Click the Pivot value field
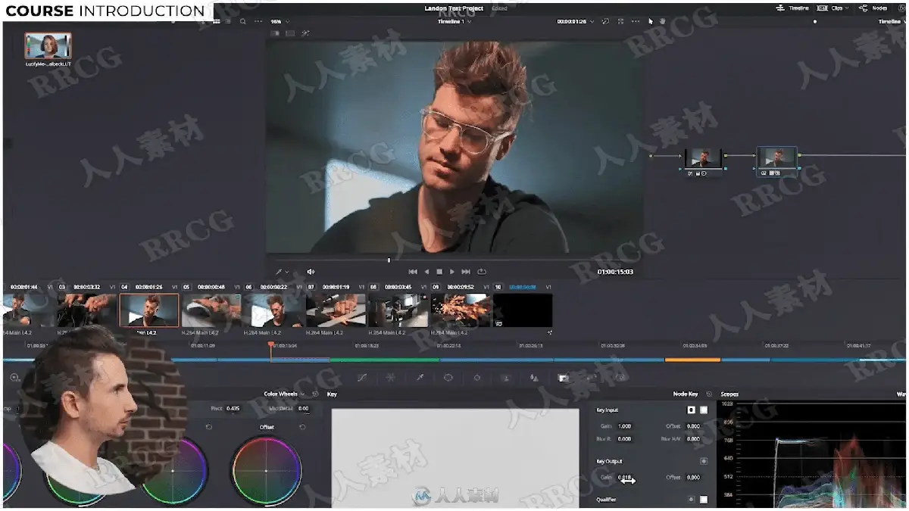Screen dimensions: 909x511 [233, 409]
